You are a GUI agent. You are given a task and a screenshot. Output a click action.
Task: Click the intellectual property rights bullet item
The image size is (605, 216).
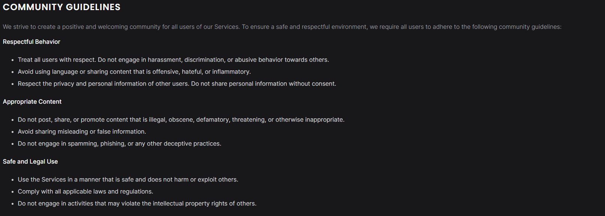(x=137, y=204)
